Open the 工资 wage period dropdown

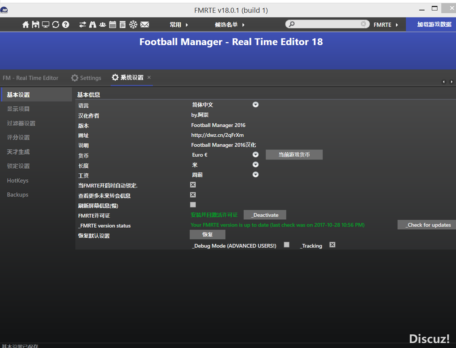(256, 175)
